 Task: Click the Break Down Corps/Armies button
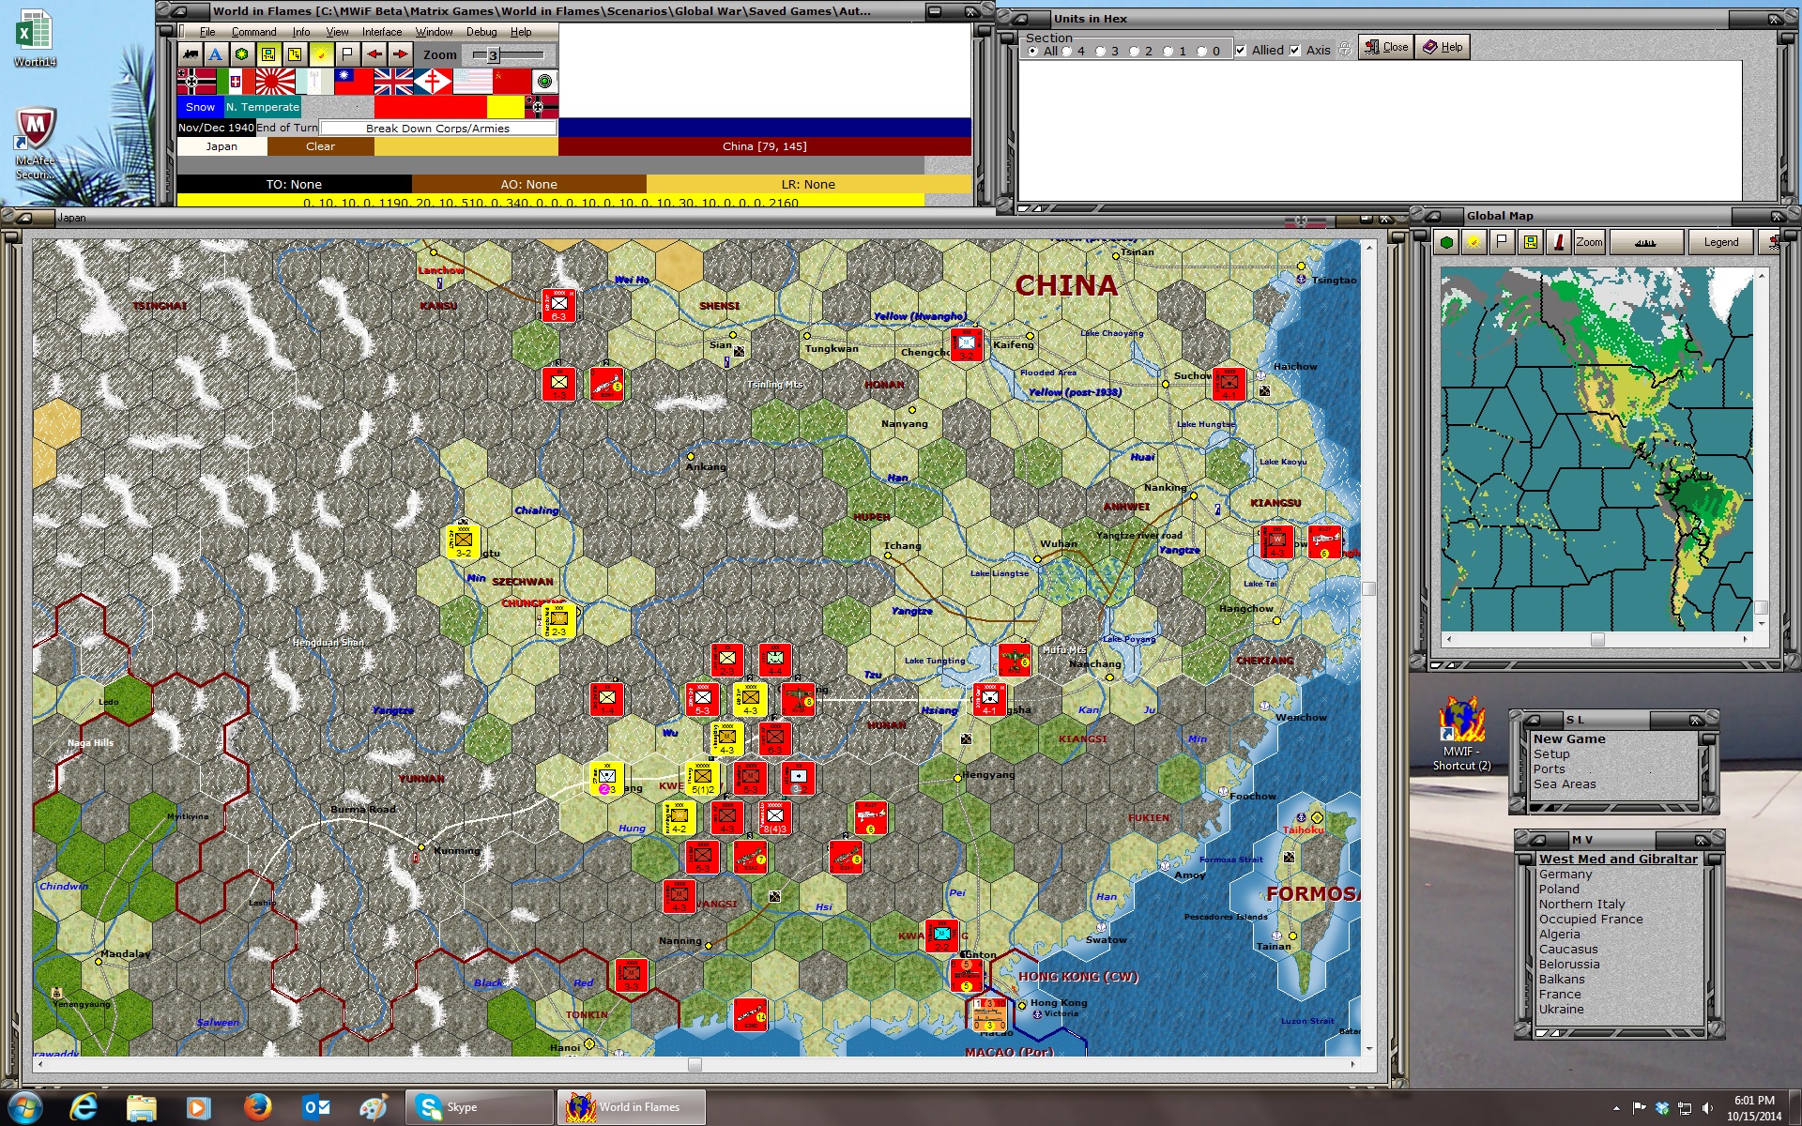[x=438, y=128]
